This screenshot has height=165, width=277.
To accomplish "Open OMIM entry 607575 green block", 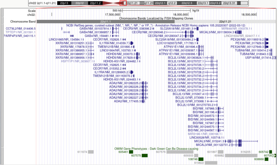I will click(145, 155).
